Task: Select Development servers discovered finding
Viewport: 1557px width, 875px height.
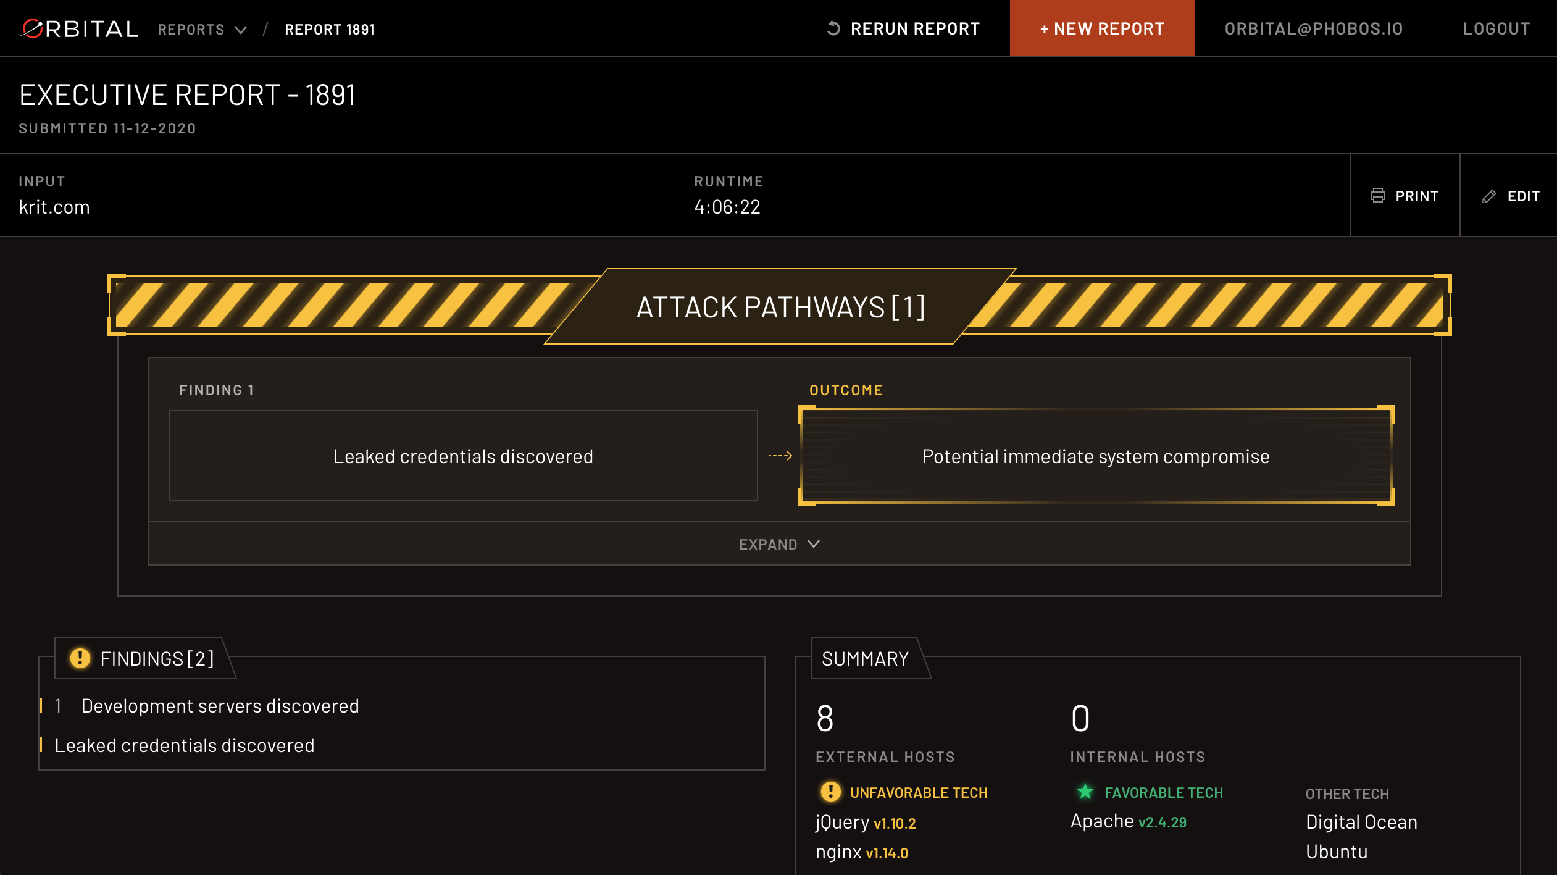Action: point(220,706)
